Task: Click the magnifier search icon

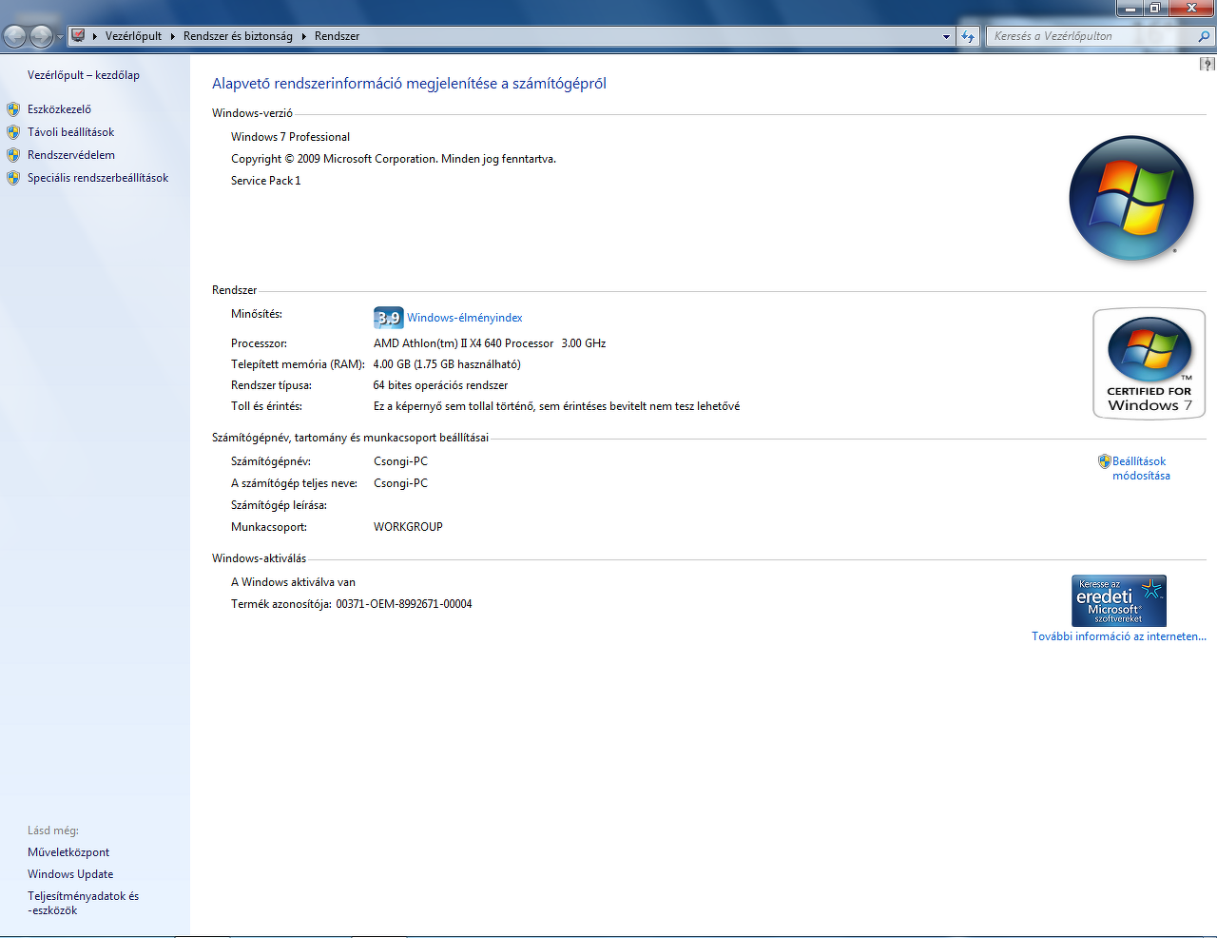Action: pyautogui.click(x=1205, y=36)
